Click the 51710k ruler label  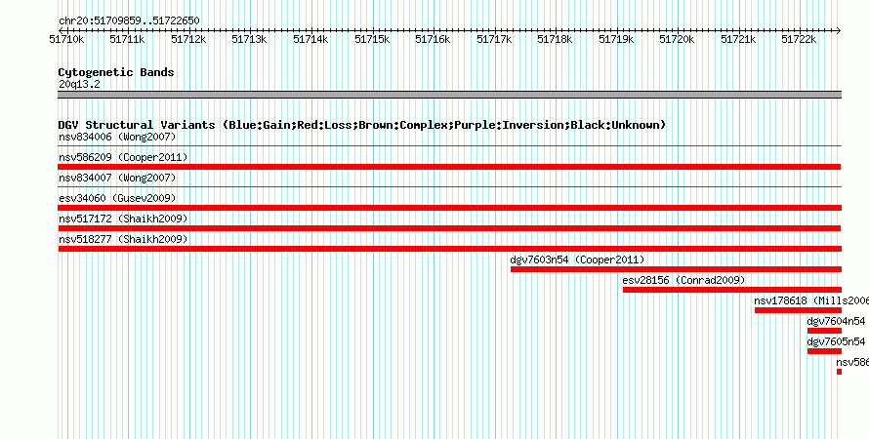pos(66,39)
